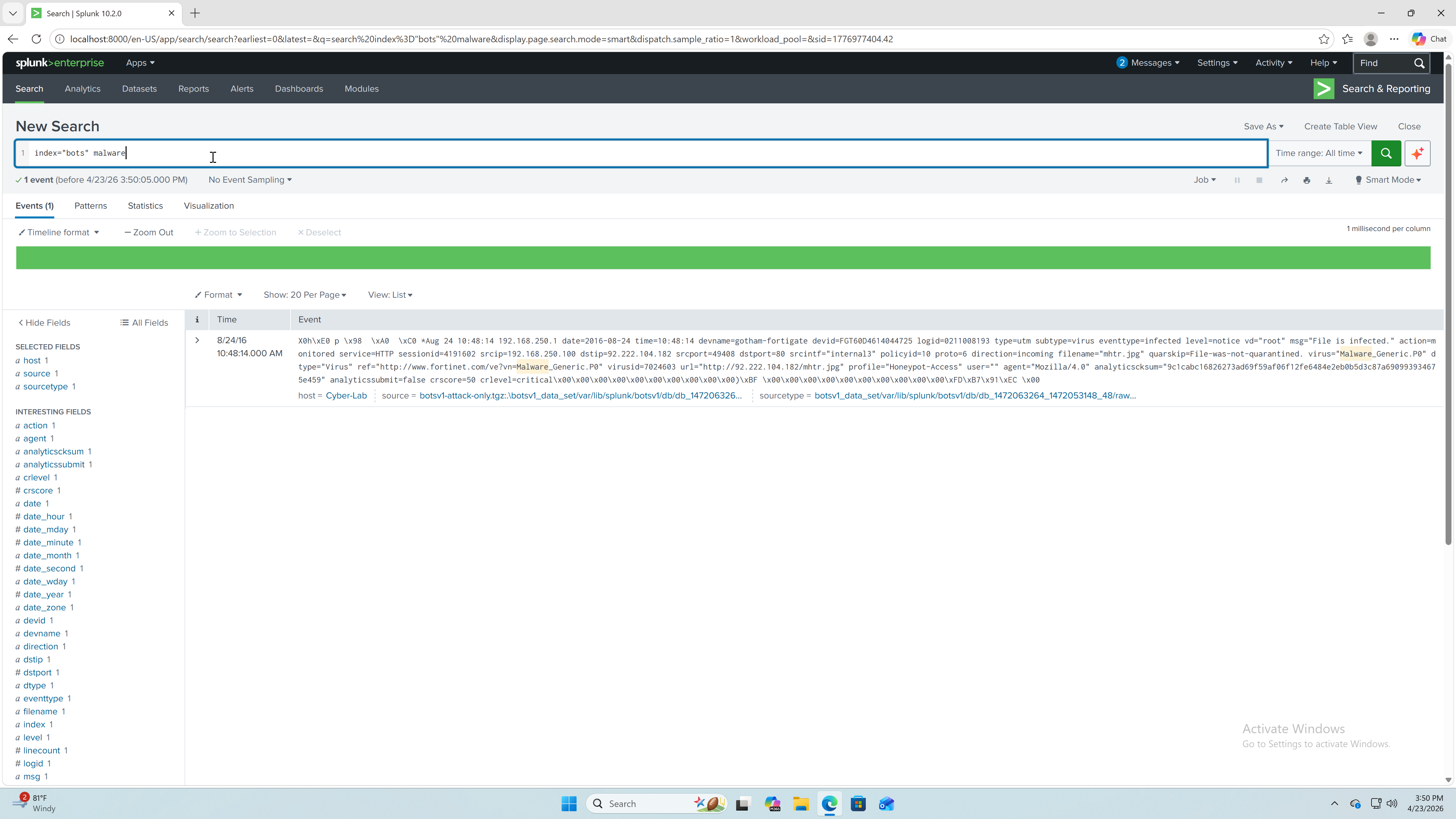Viewport: 1456px width, 819px height.
Task: Click host value Cyber-Lab link
Action: pos(346,396)
